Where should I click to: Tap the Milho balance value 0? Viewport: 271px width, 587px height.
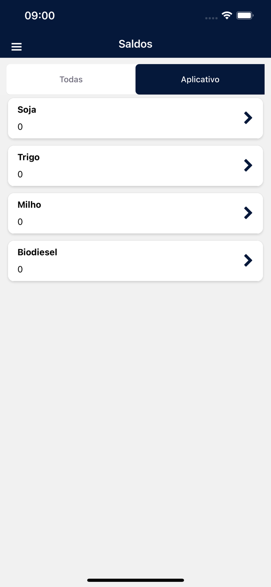tap(20, 222)
